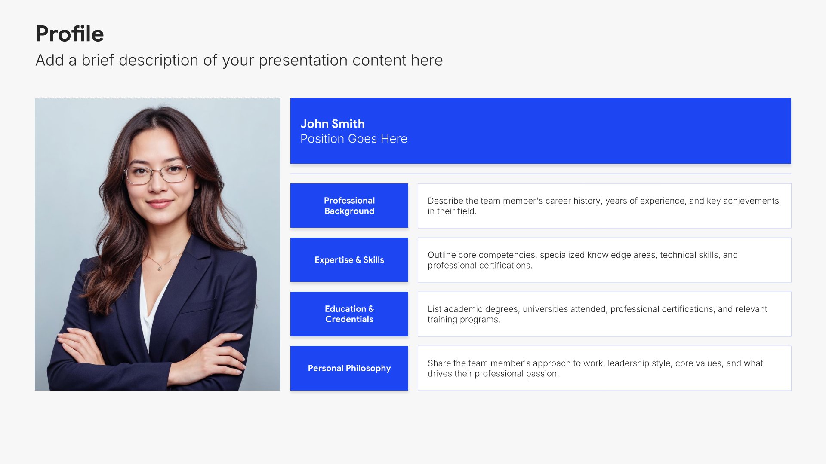Click the 'Expertise & Skills' label box
Screen dimensions: 826x464
point(349,260)
